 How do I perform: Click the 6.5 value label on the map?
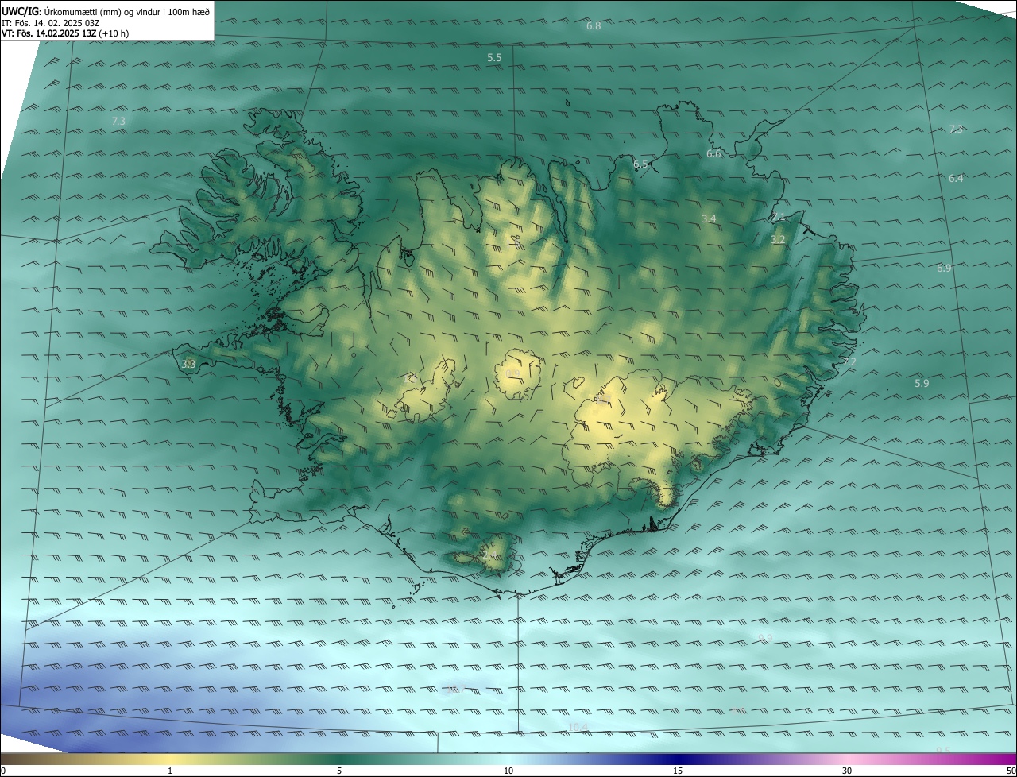coord(640,164)
